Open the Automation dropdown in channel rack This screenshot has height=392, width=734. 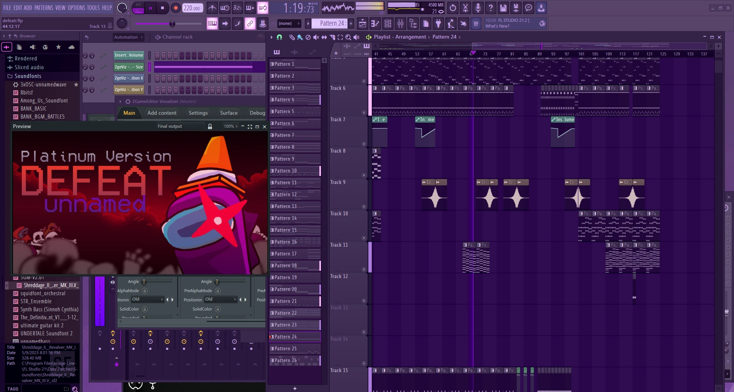coord(129,37)
